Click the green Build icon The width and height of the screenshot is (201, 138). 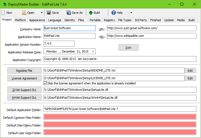point(91,13)
